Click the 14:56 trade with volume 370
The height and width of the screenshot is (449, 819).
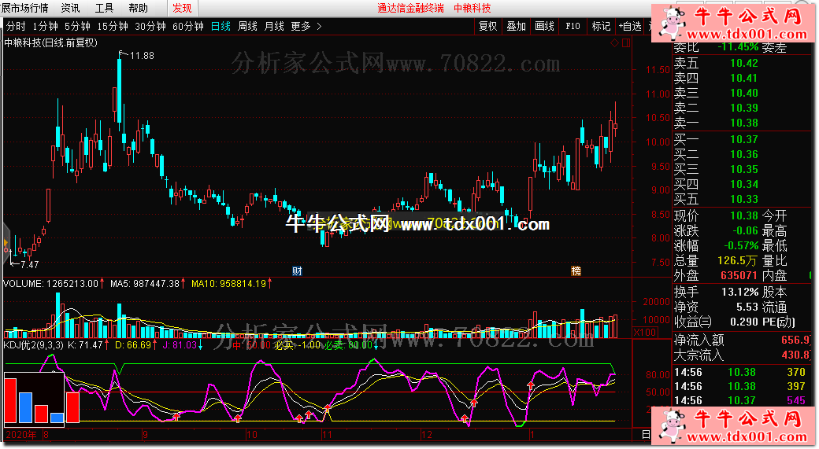743,373
